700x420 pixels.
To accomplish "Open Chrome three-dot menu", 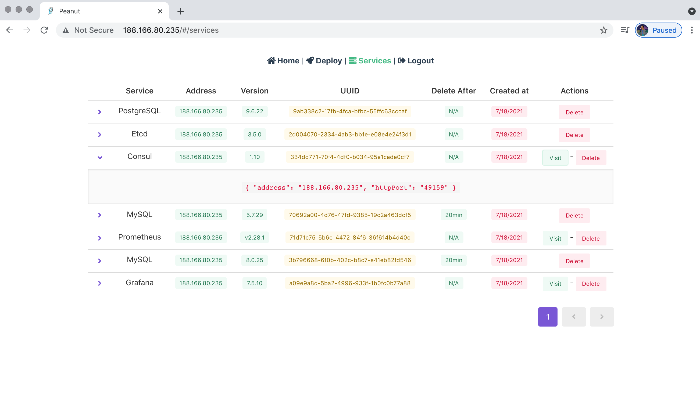I will pos(692,30).
